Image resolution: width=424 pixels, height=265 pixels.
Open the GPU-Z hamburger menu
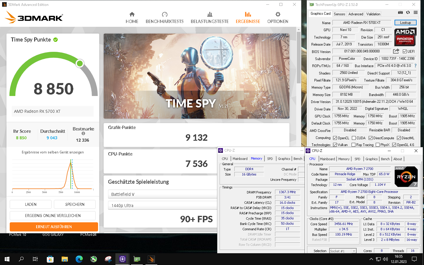(415, 12)
